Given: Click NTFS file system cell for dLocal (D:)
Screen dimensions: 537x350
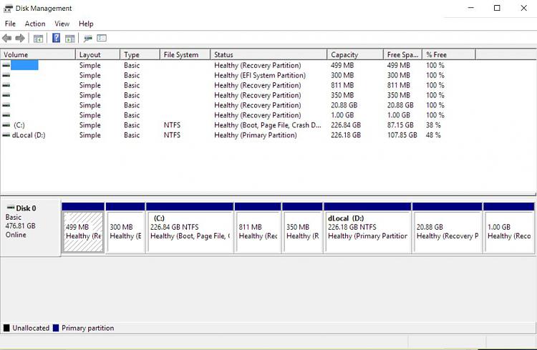Looking at the screenshot, I should coord(172,135).
